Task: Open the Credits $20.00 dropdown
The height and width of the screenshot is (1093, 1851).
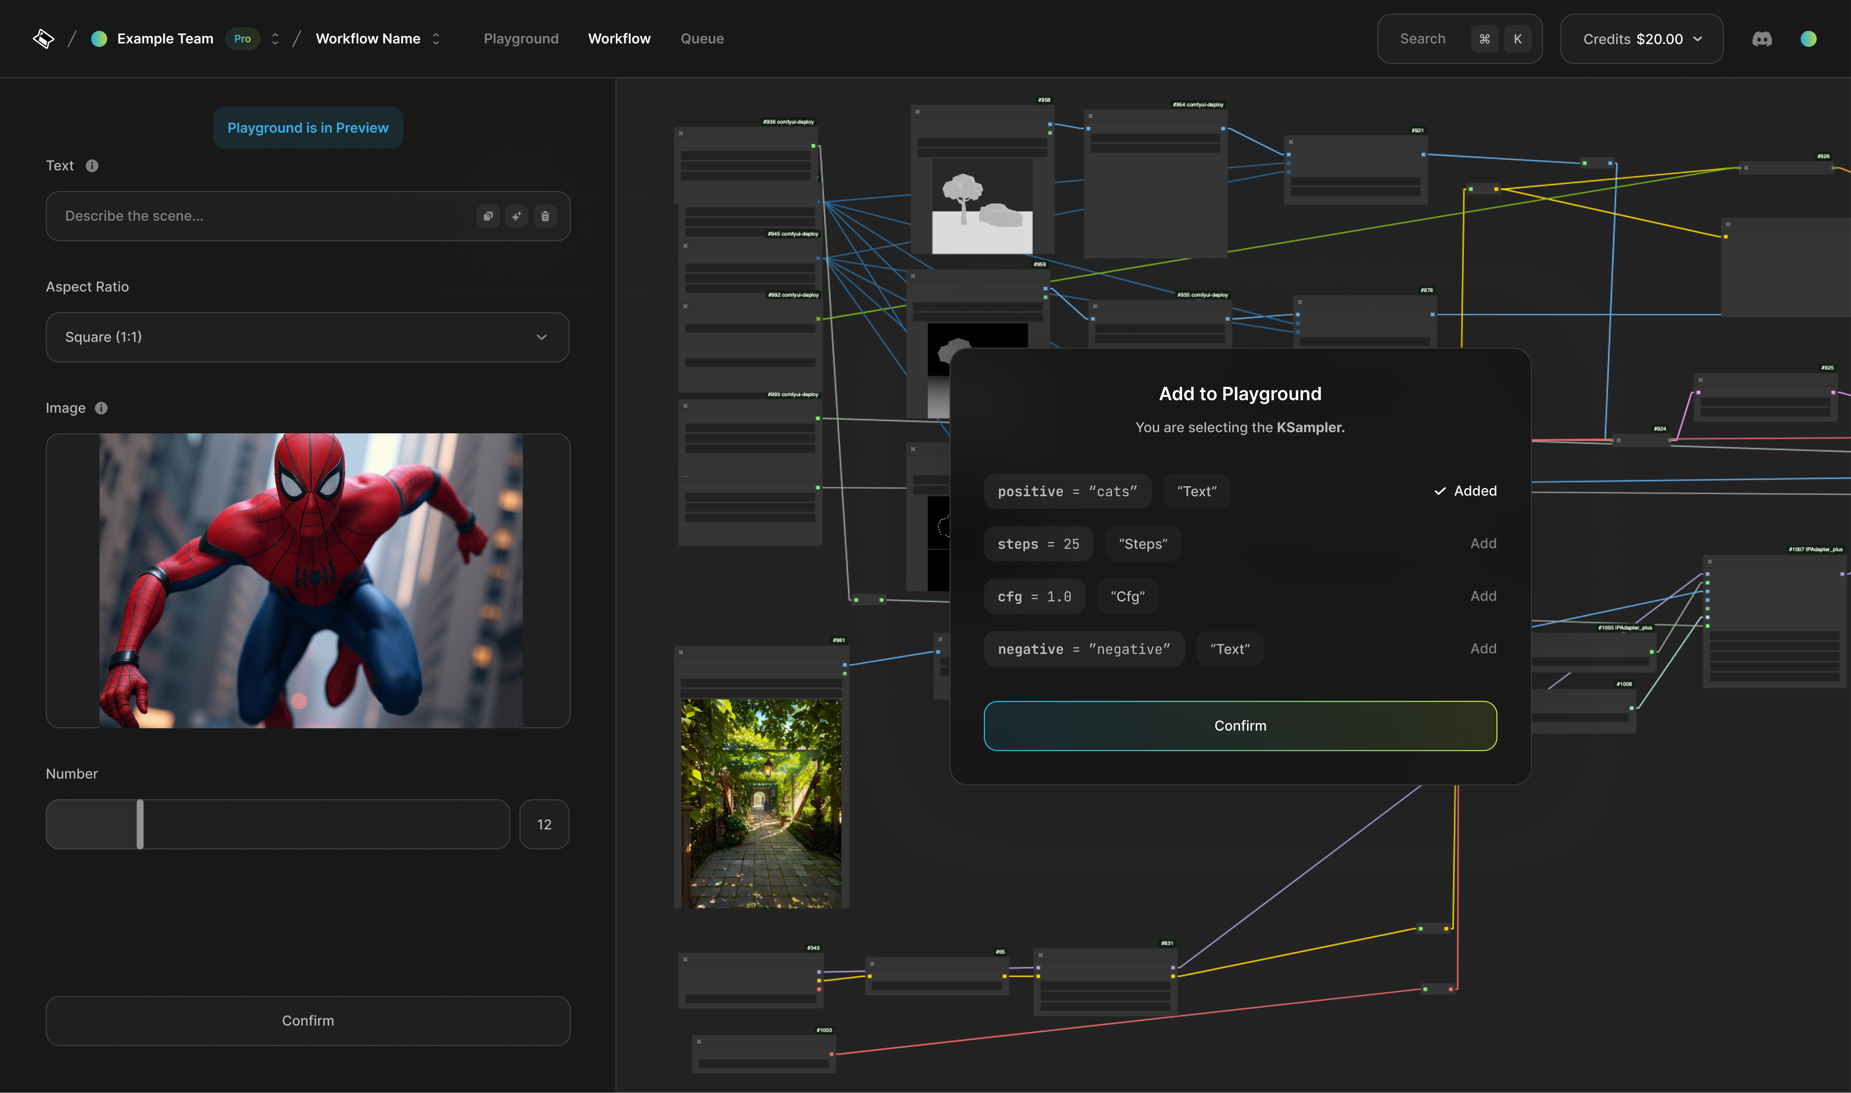Action: [1641, 38]
